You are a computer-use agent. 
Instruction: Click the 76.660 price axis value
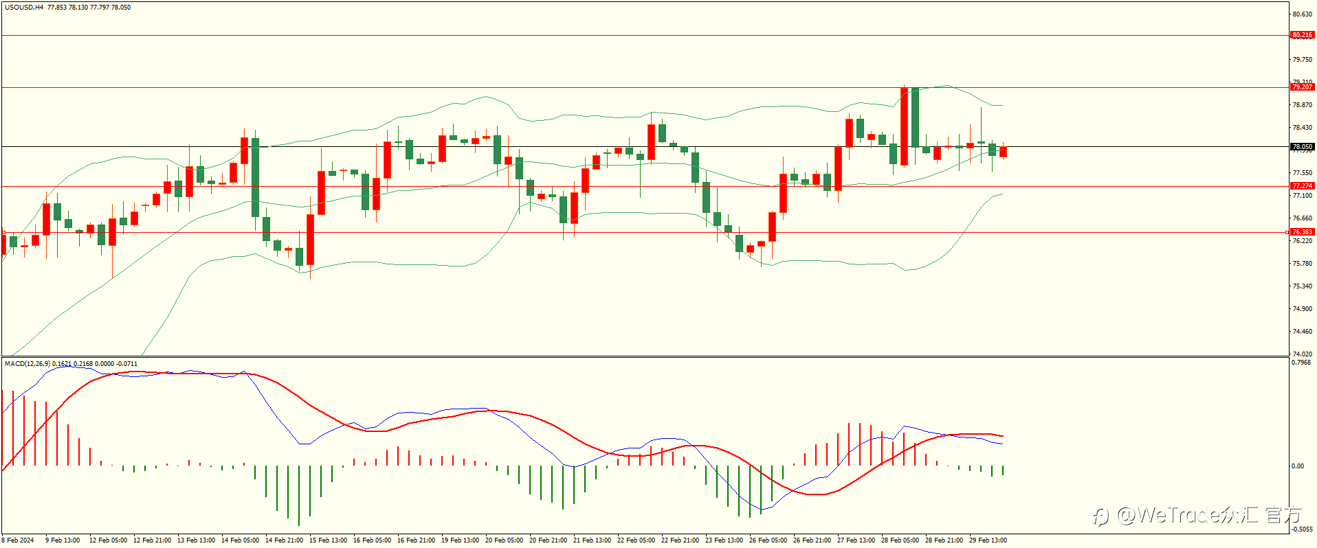click(x=1302, y=218)
